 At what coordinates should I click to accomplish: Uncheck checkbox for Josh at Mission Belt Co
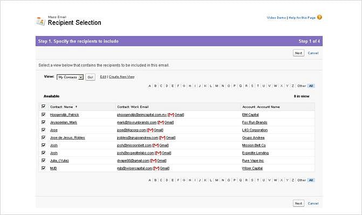(43, 145)
